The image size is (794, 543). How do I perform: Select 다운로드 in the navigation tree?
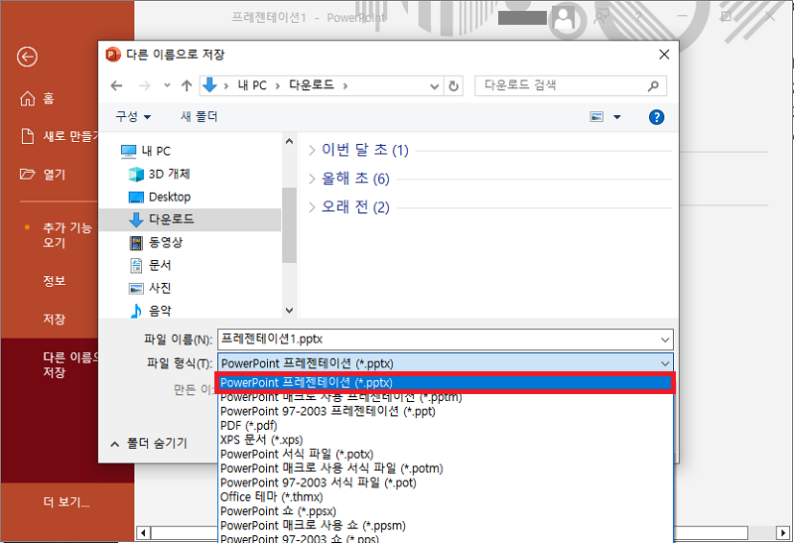[x=190, y=219]
